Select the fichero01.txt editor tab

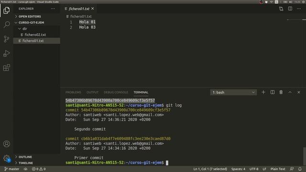click(79, 9)
